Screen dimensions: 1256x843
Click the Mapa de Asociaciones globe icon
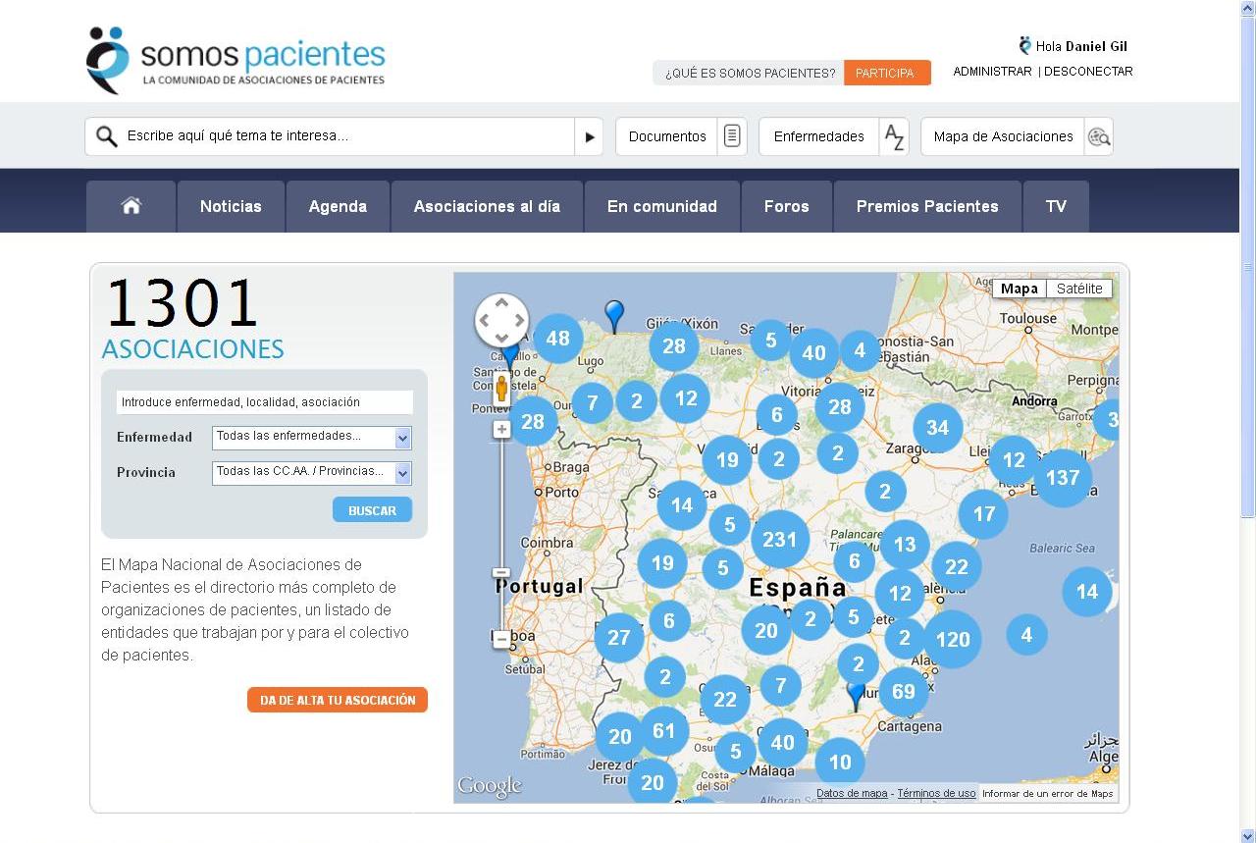[x=1099, y=136]
